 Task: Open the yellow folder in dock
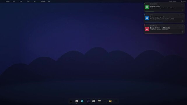(111, 101)
